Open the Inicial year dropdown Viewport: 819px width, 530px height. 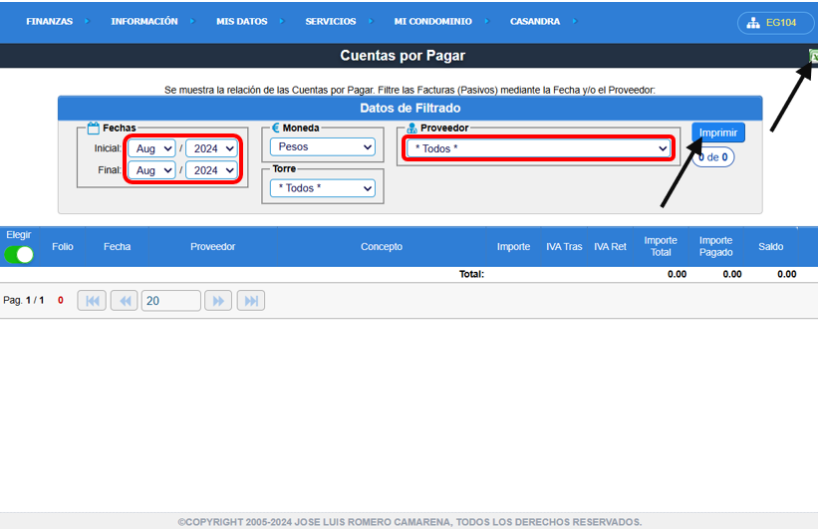tap(211, 147)
